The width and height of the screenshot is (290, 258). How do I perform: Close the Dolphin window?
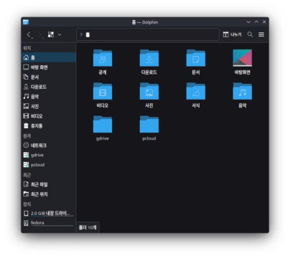pos(264,22)
